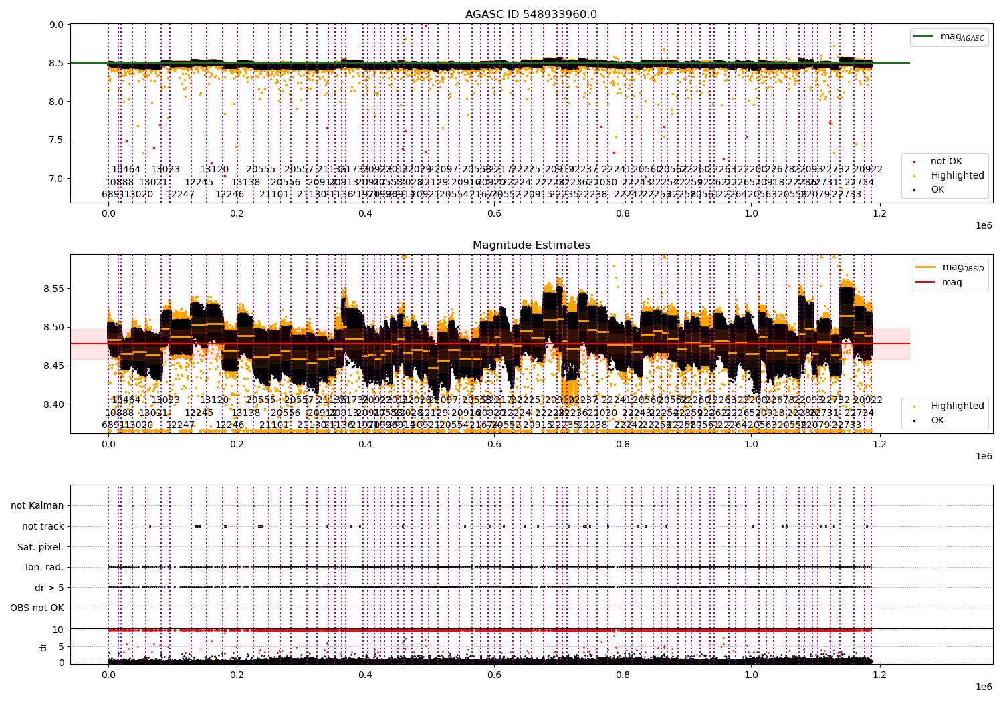Viewport: 1003px width, 702px height.
Task: Click the 1.0 x-axis tick of Magnitude Estimates plot
Action: pyautogui.click(x=752, y=444)
